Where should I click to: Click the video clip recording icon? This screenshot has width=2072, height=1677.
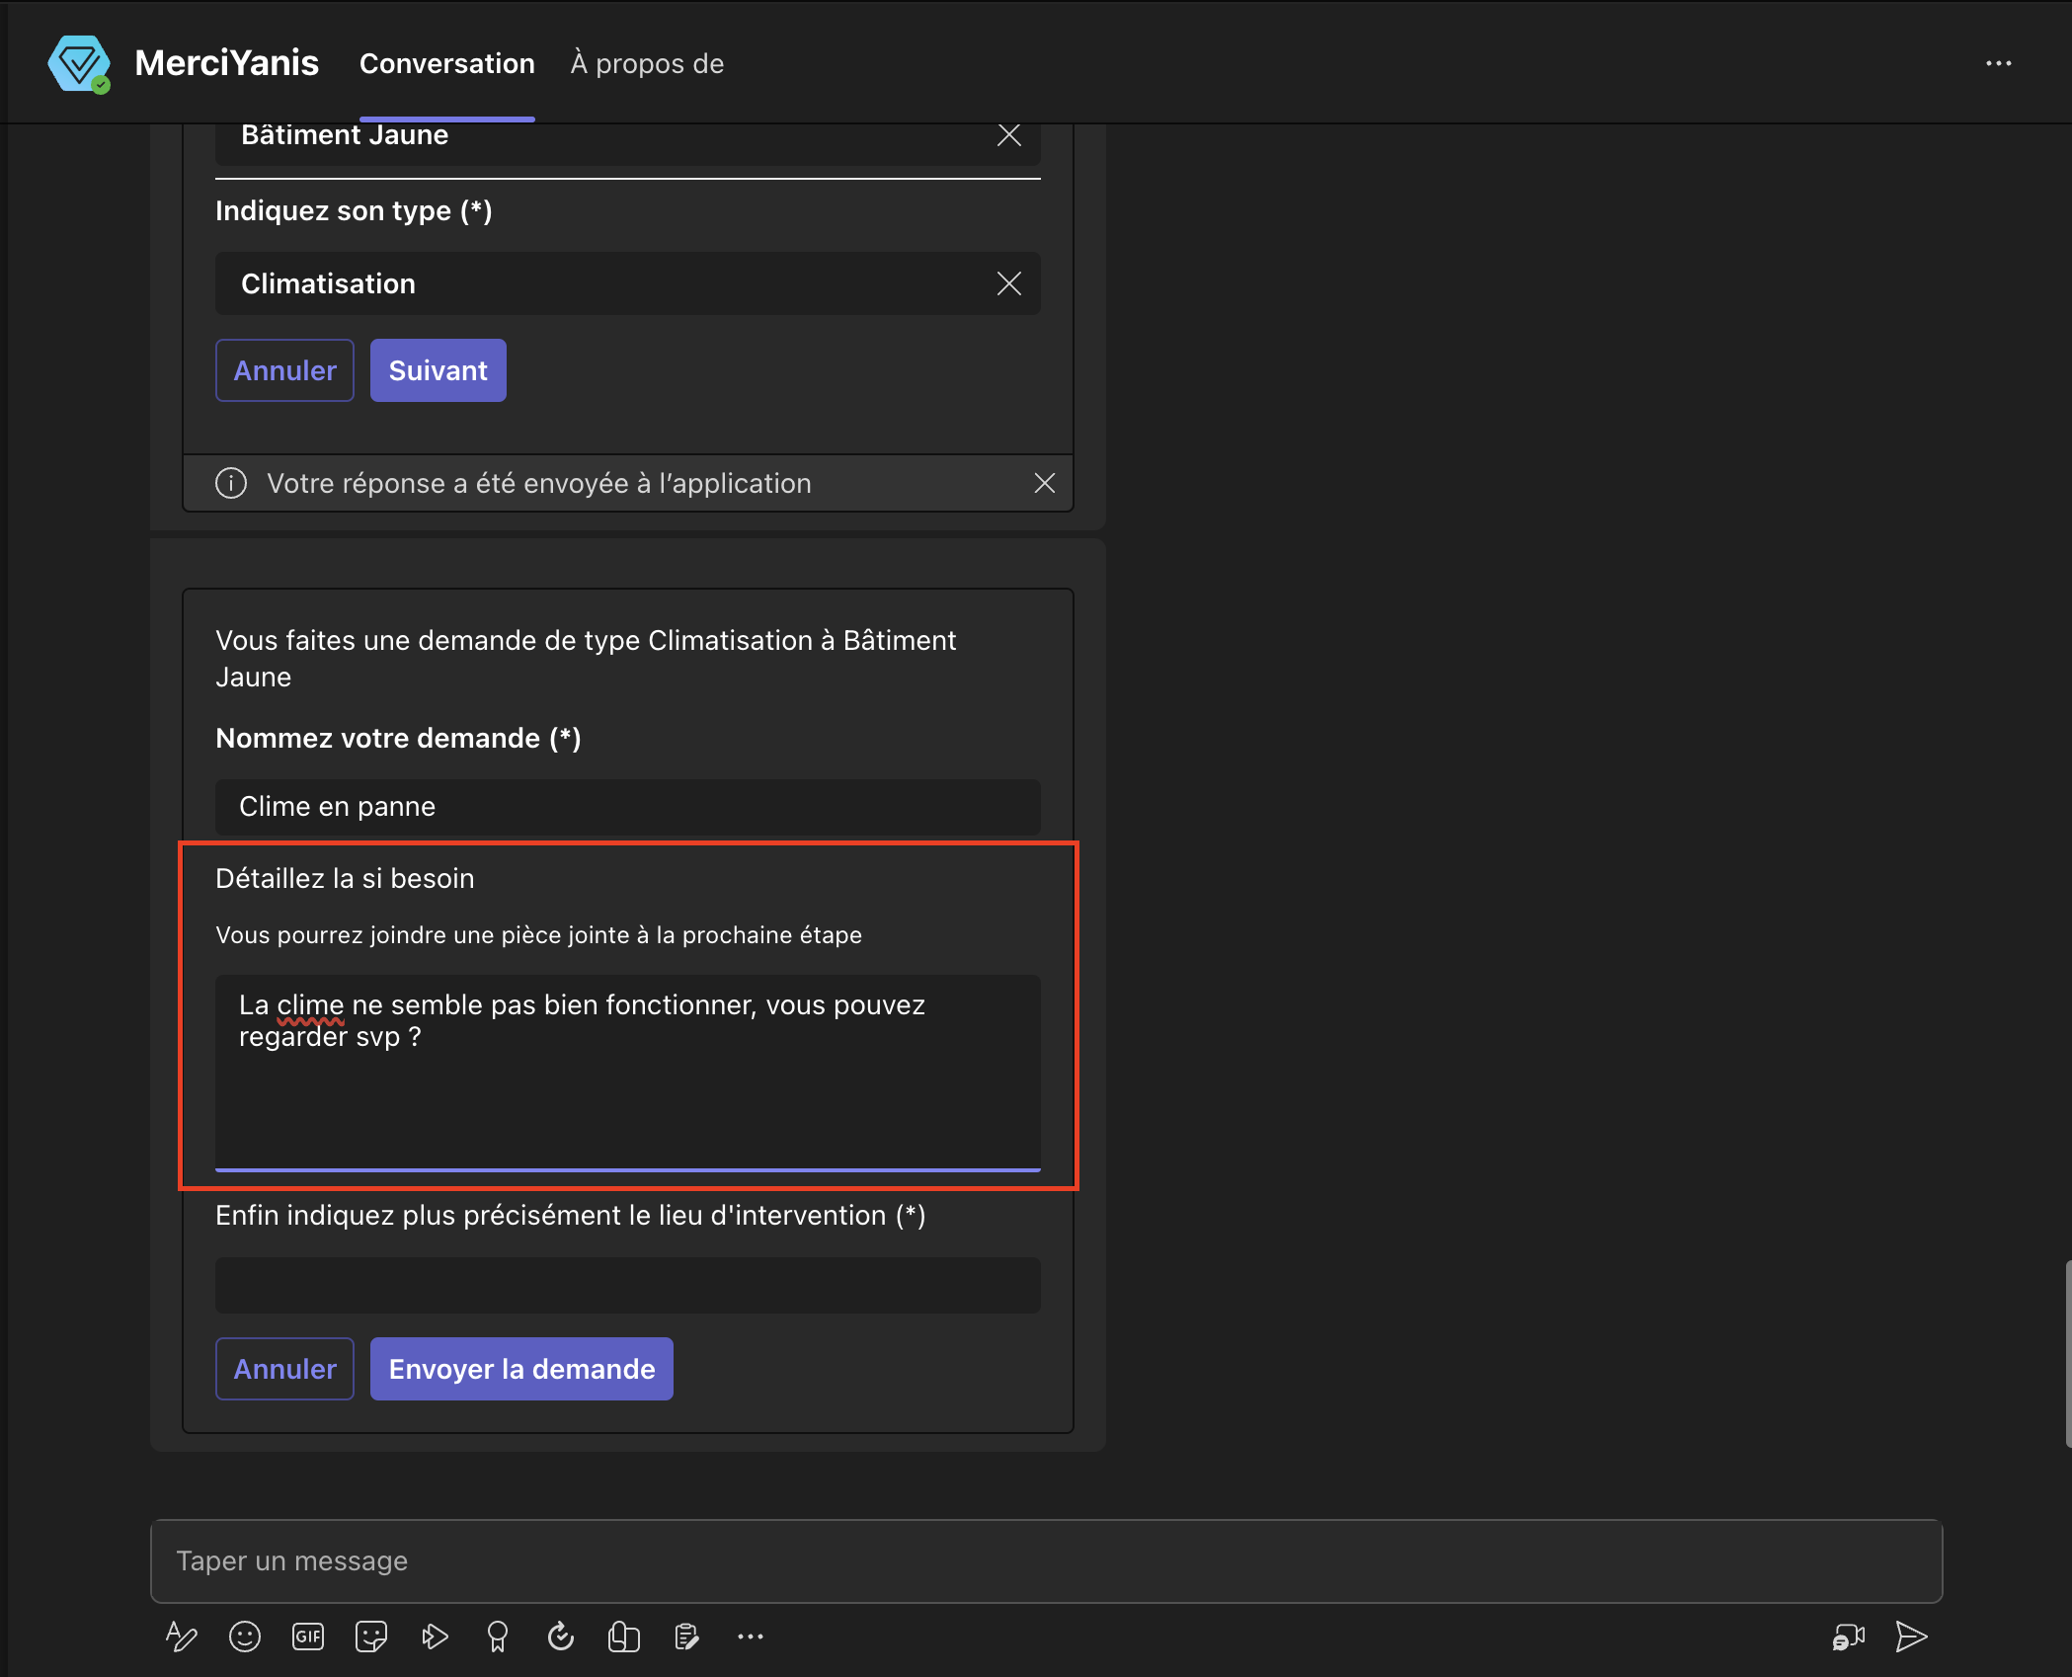click(x=1848, y=1637)
